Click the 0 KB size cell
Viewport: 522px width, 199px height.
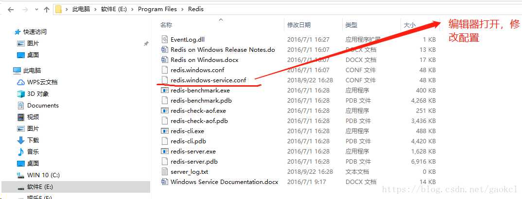429,172
